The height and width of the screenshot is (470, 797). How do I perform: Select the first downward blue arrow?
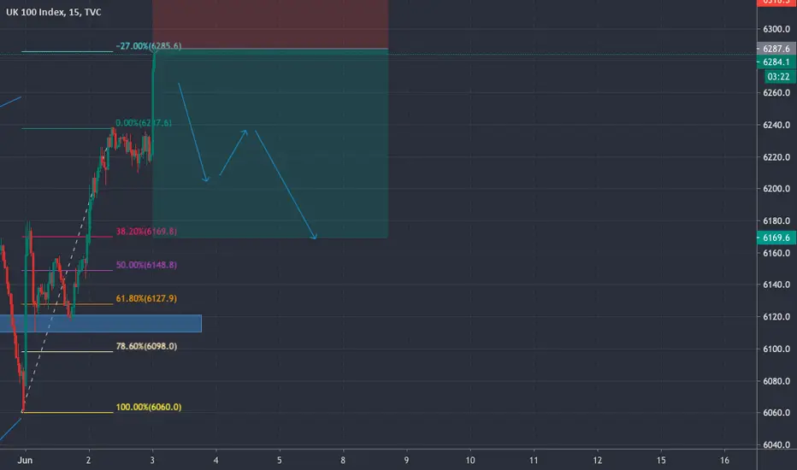(193, 132)
